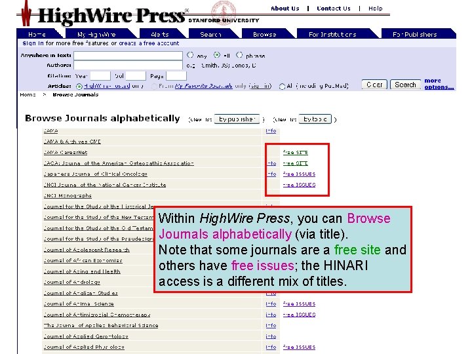
Task: Switch to the My HighWire tab
Action: point(96,34)
